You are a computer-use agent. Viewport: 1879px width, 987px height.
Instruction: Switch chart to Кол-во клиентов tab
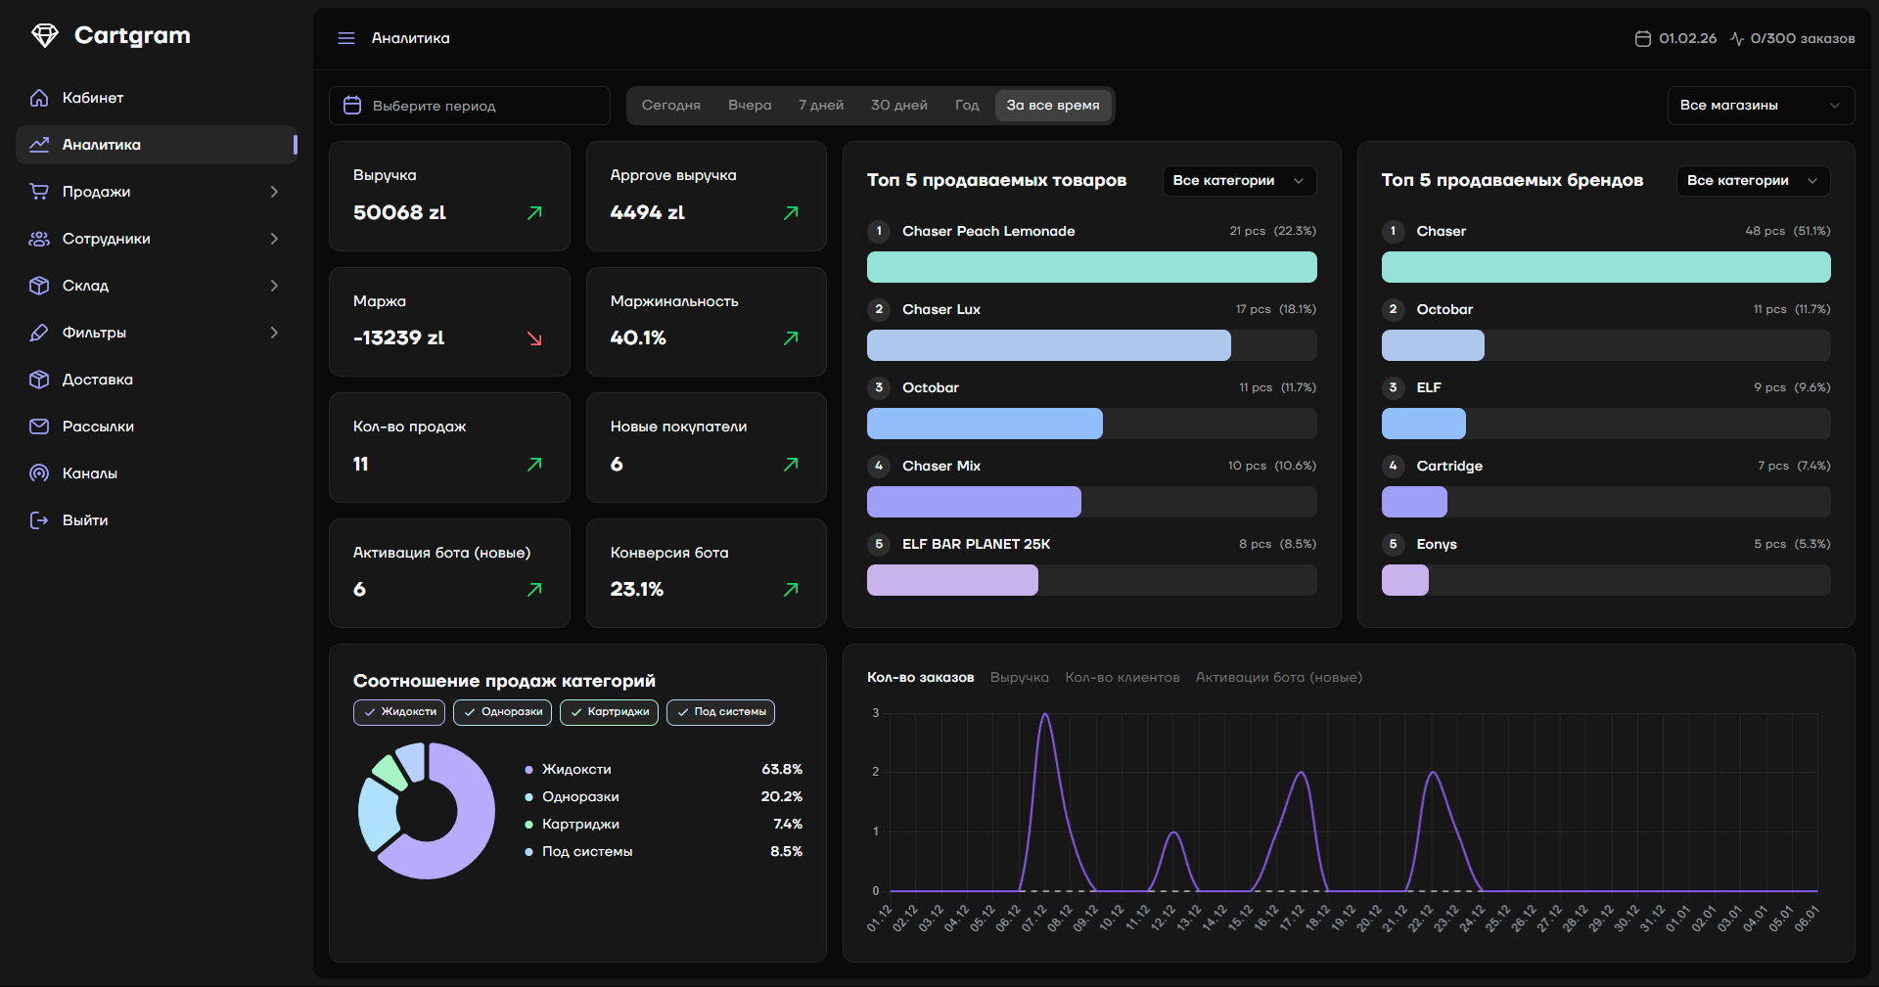pos(1123,678)
